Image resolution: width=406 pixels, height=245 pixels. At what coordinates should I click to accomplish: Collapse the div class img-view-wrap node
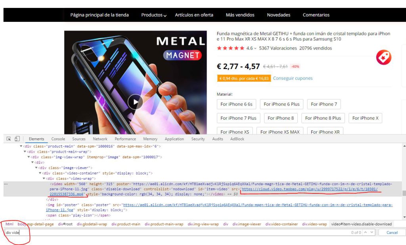pos(29,157)
